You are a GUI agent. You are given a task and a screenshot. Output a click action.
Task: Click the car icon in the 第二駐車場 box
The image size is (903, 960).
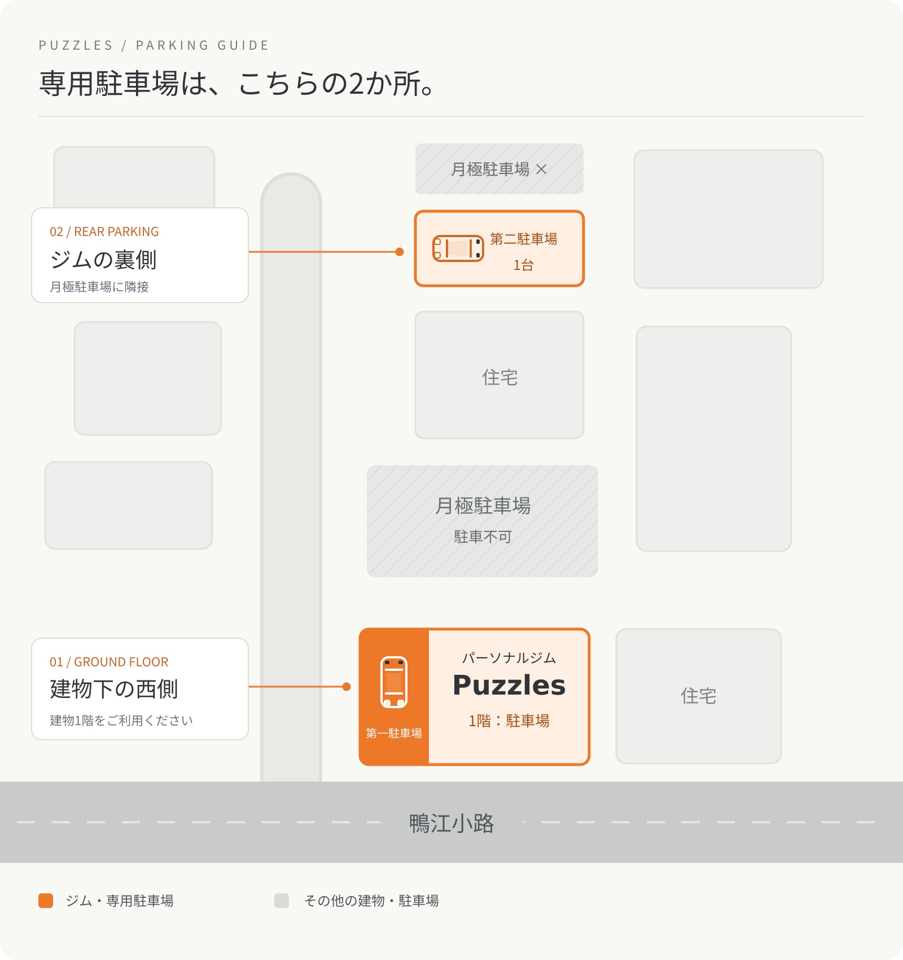[x=458, y=248]
